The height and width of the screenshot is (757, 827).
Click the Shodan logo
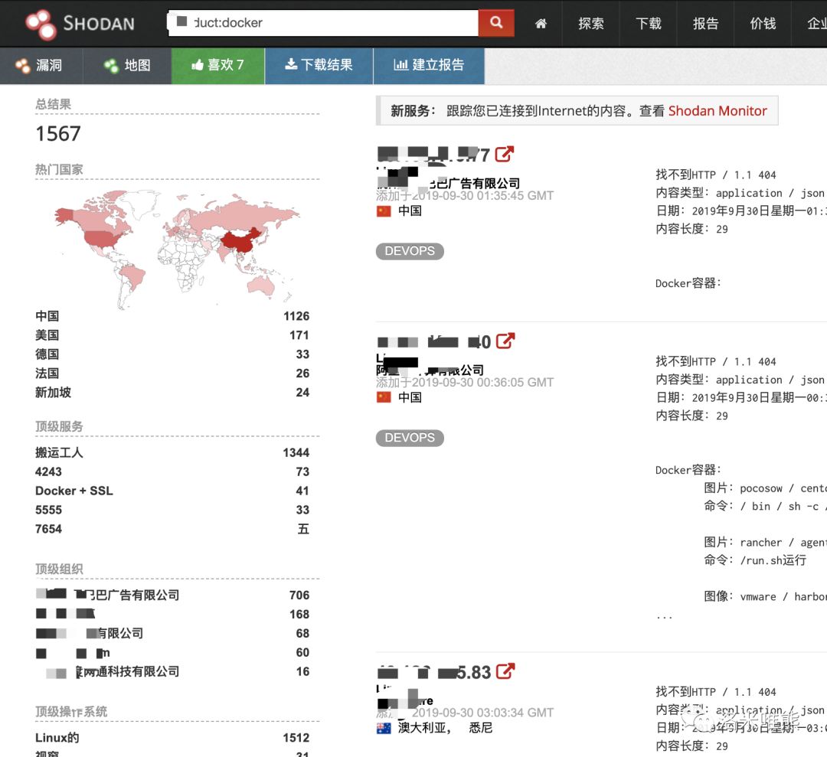click(x=80, y=24)
